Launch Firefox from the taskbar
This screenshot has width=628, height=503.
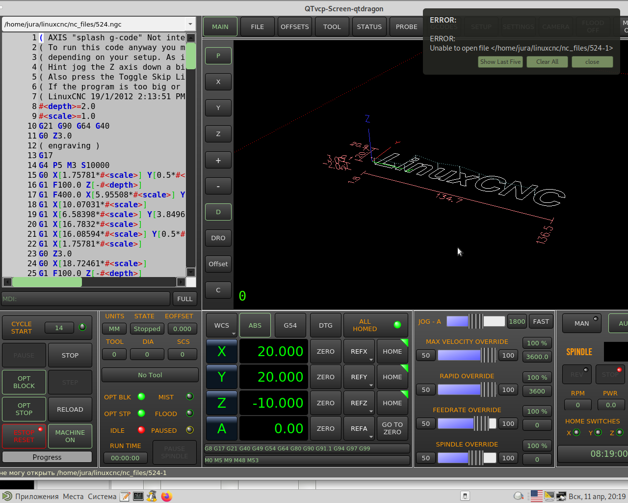click(166, 496)
